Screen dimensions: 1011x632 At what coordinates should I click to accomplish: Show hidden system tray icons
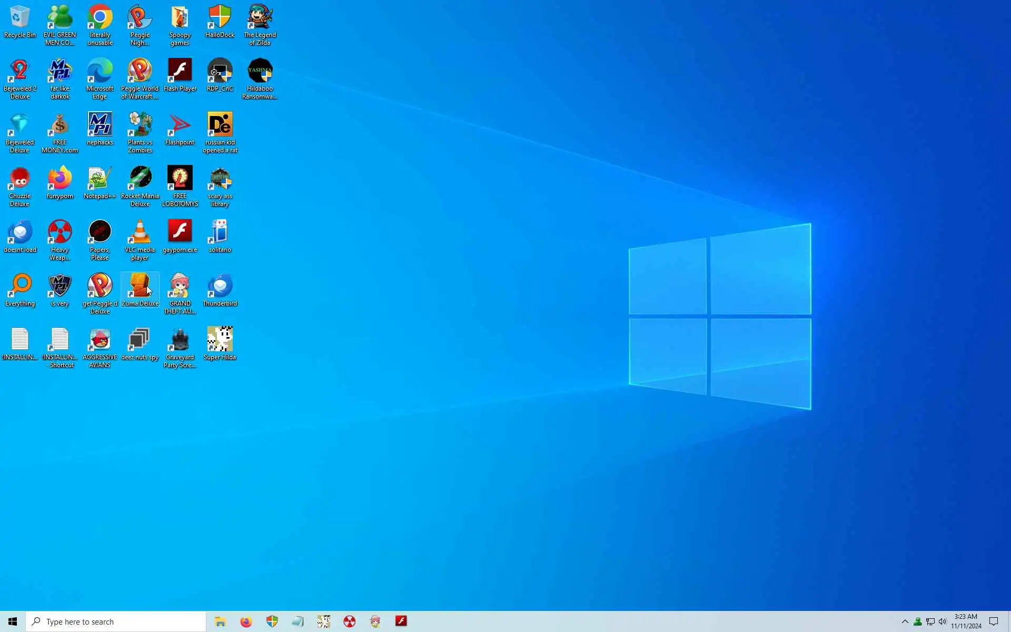click(x=905, y=621)
